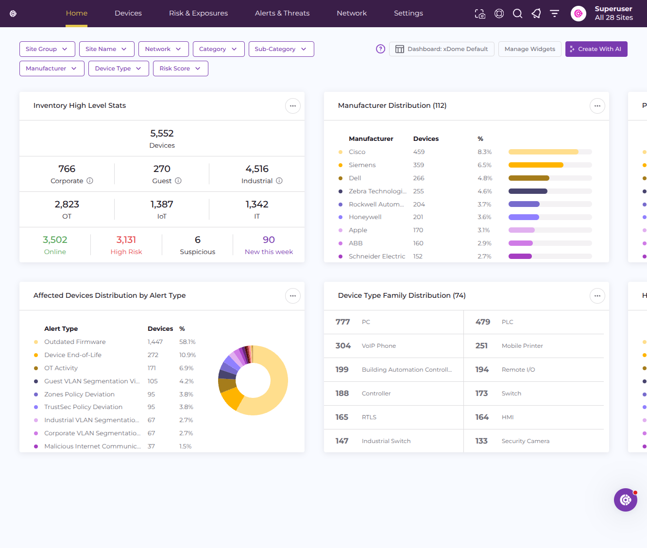Click the Create With AI button
This screenshot has height=548, width=647.
(596, 49)
